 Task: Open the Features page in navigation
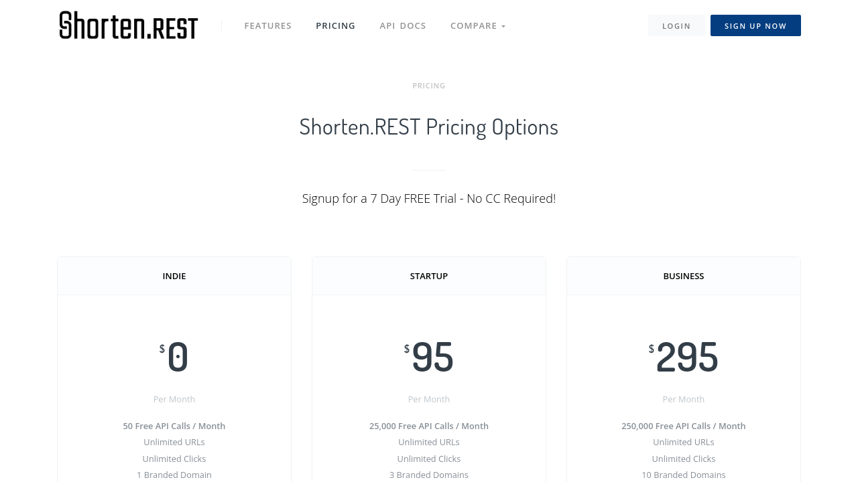point(267,25)
